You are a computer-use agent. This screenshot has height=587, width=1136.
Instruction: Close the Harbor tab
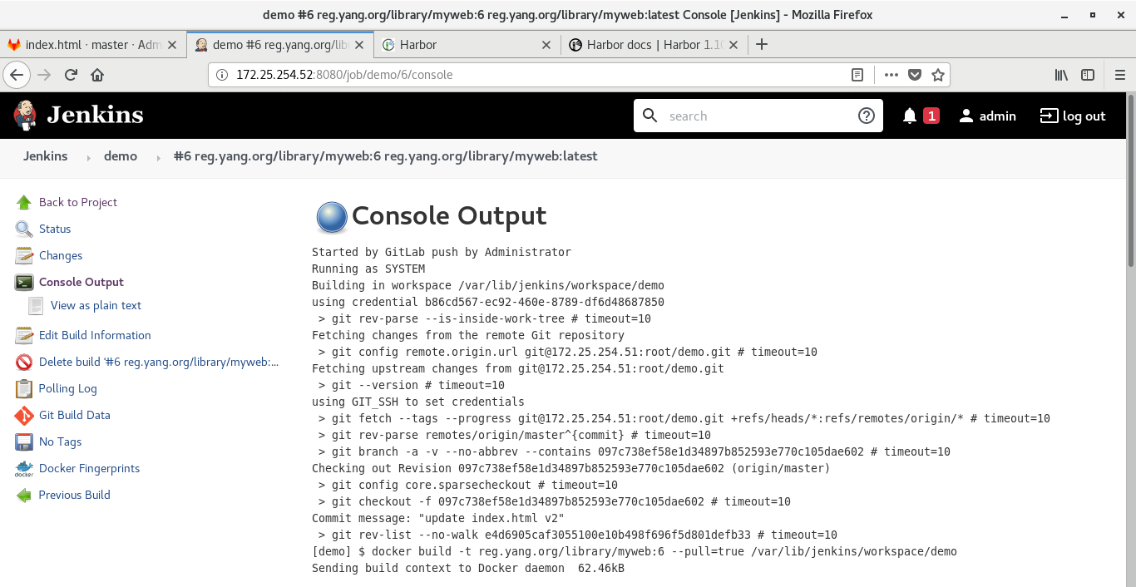click(x=546, y=45)
